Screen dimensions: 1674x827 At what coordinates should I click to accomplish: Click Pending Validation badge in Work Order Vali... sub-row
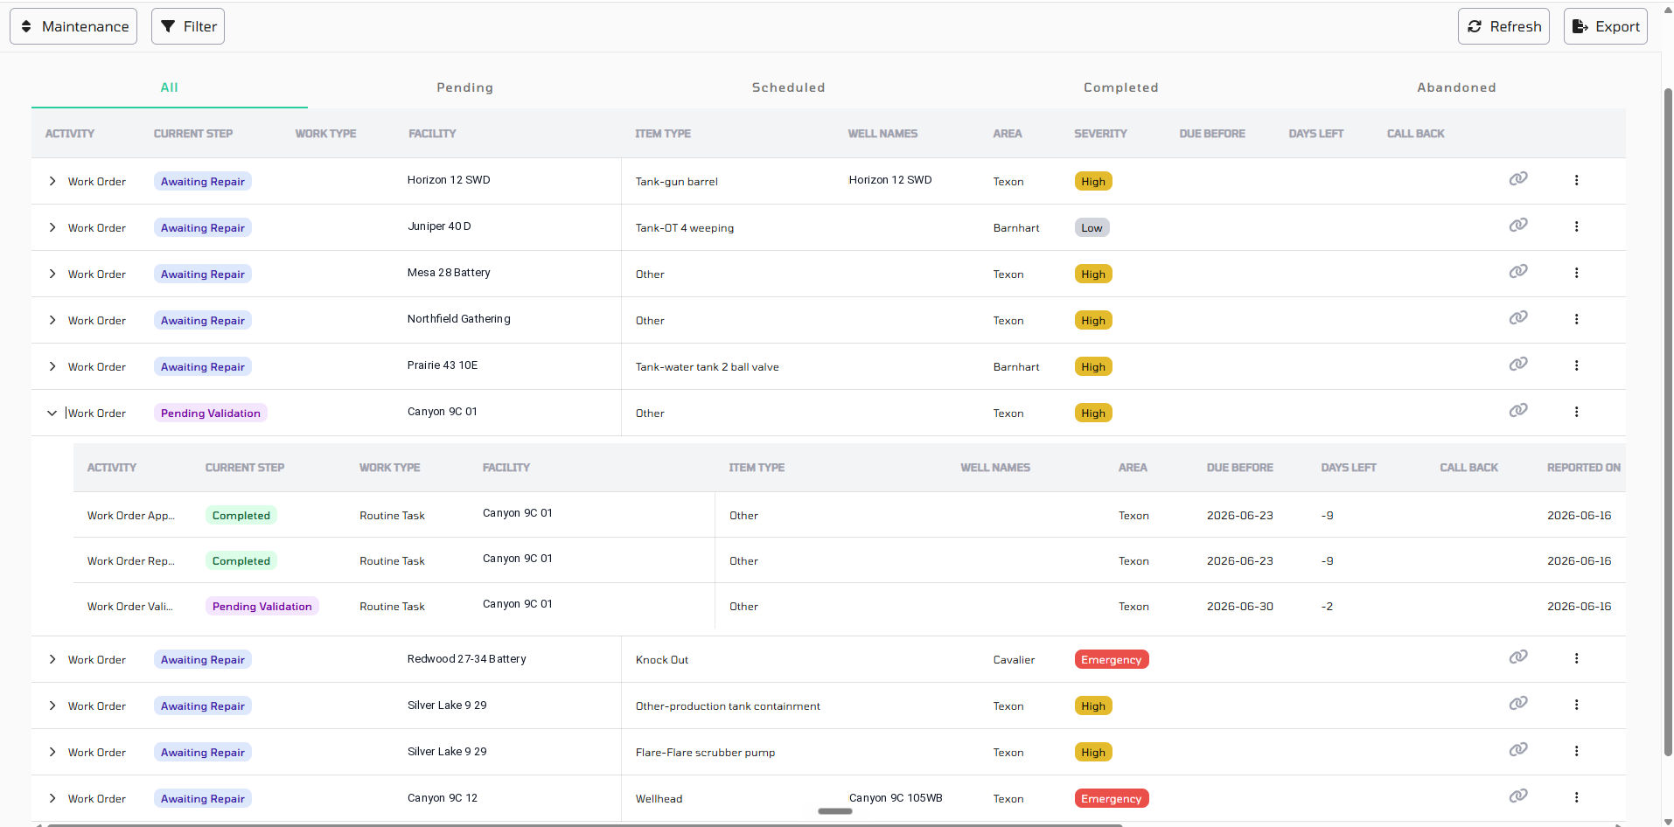coord(262,607)
